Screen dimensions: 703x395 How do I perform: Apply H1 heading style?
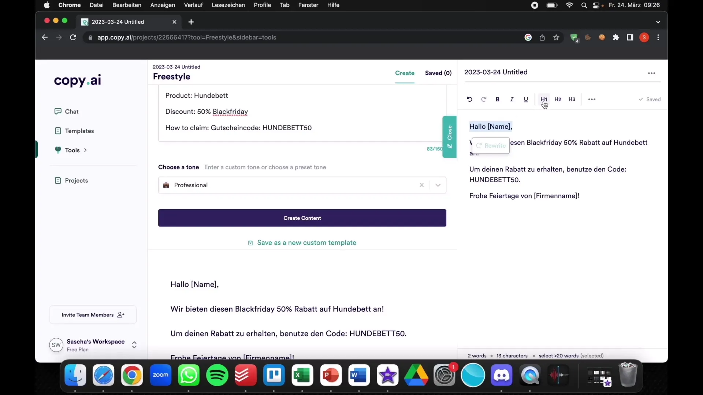(544, 99)
